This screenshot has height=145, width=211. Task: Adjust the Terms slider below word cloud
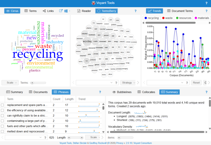tap(32, 82)
